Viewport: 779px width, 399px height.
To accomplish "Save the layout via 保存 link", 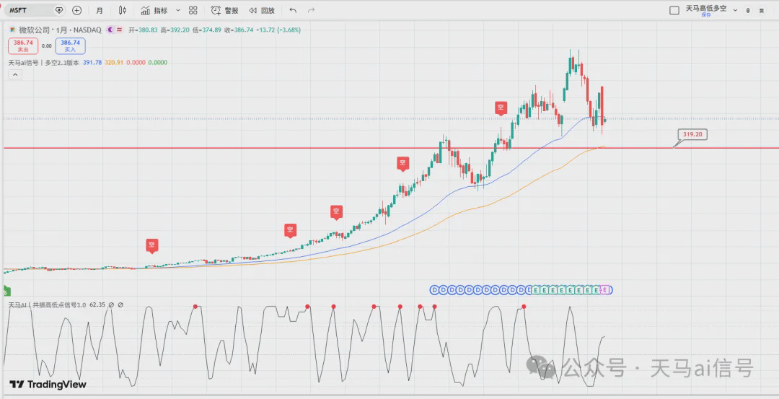I will [706, 15].
